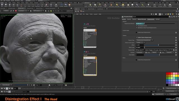Toggle True Displacements checkbox
The image size is (179, 101).
pyautogui.click(x=136, y=26)
